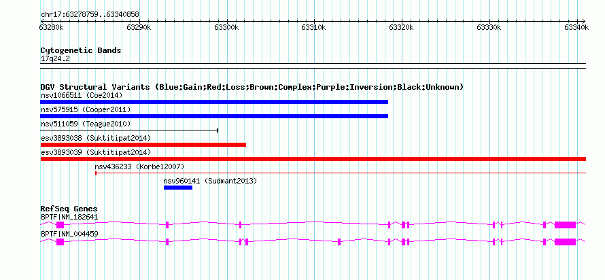The height and width of the screenshot is (280, 605).
Task: Click the nsv511059 (Teague2010) label
Action: pos(86,124)
